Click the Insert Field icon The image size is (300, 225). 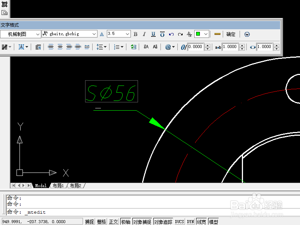click(133, 47)
